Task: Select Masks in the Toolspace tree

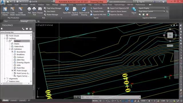Action: 17,44
